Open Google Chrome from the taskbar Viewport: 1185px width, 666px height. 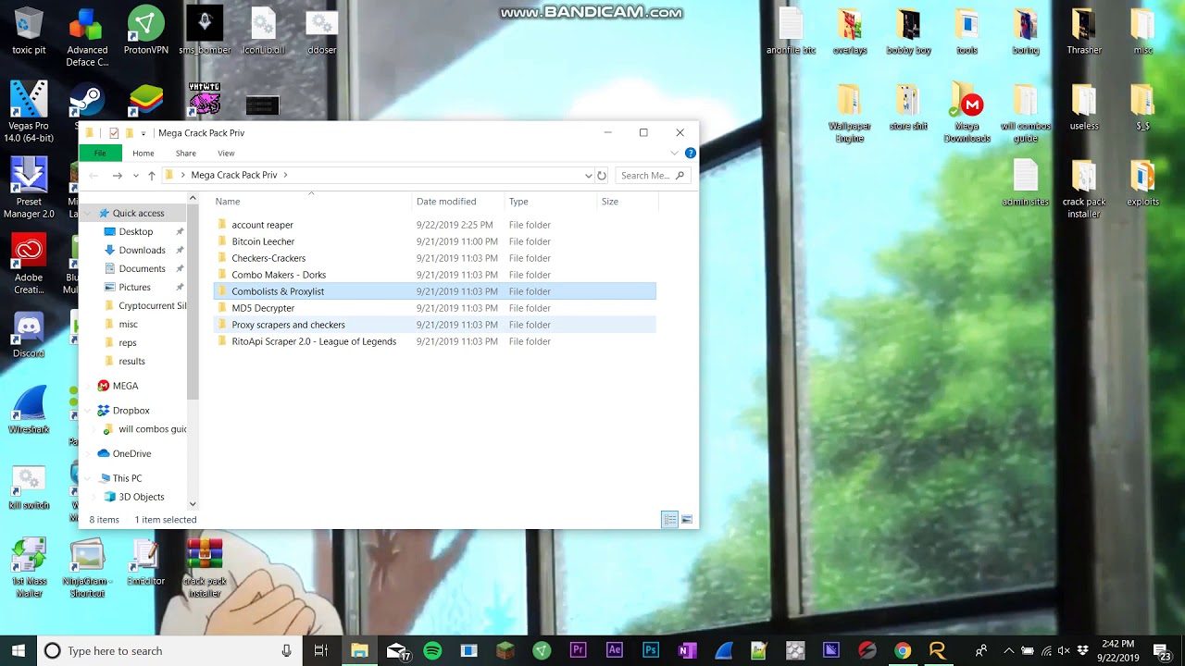(902, 651)
